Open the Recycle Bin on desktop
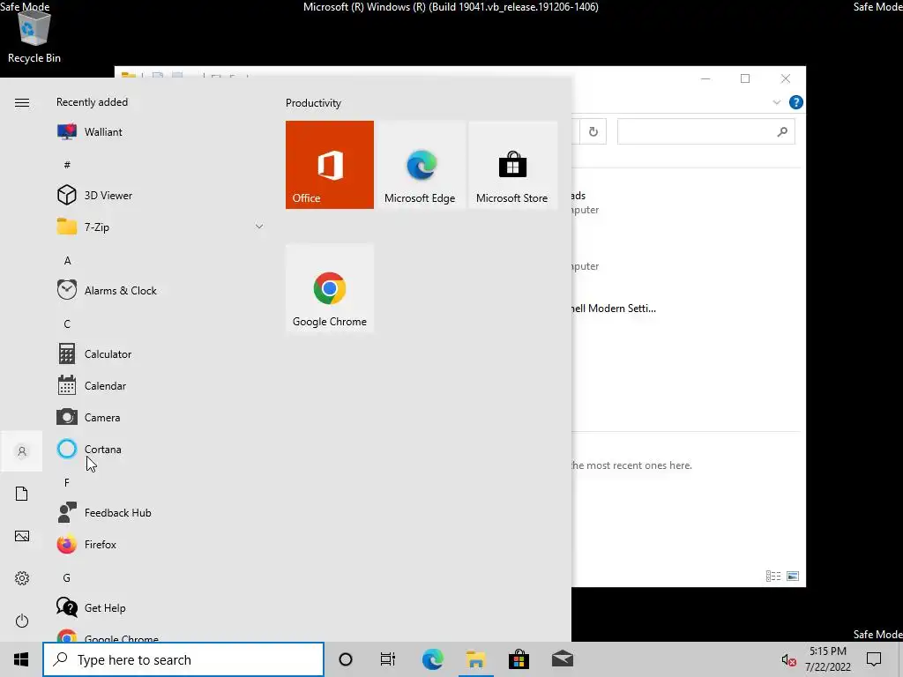 (34, 35)
